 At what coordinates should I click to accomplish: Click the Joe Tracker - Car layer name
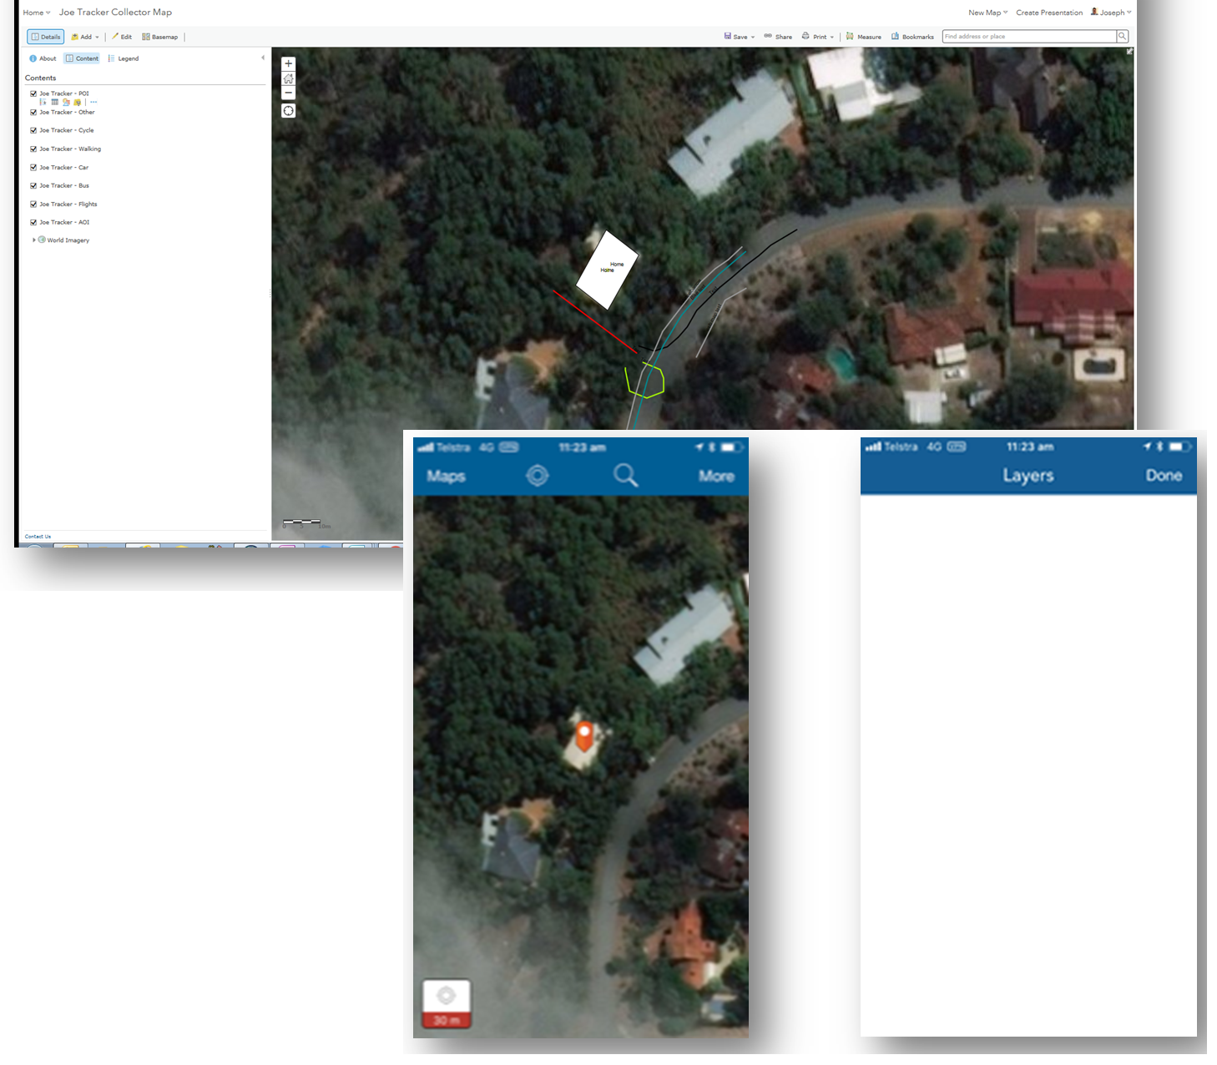[63, 167]
